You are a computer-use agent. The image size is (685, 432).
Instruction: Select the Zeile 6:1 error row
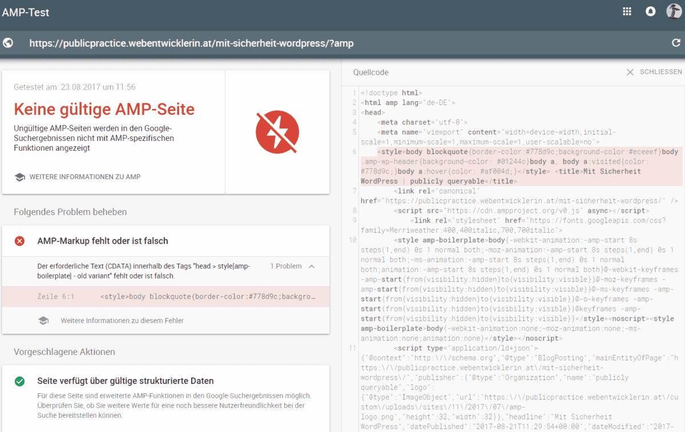click(166, 297)
